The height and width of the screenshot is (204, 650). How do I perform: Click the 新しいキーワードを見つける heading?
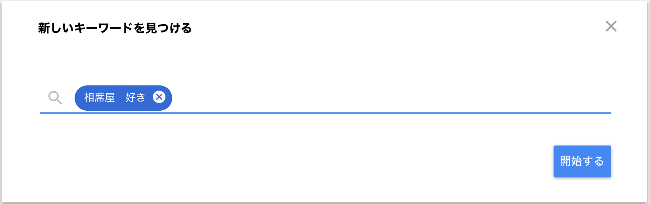[x=115, y=28]
